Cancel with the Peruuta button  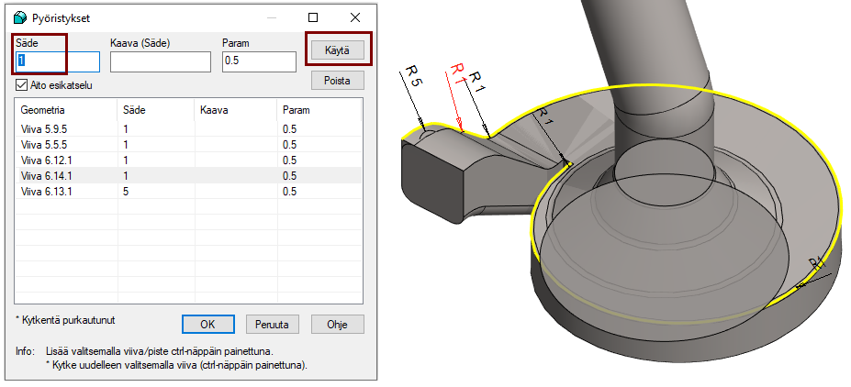(273, 324)
